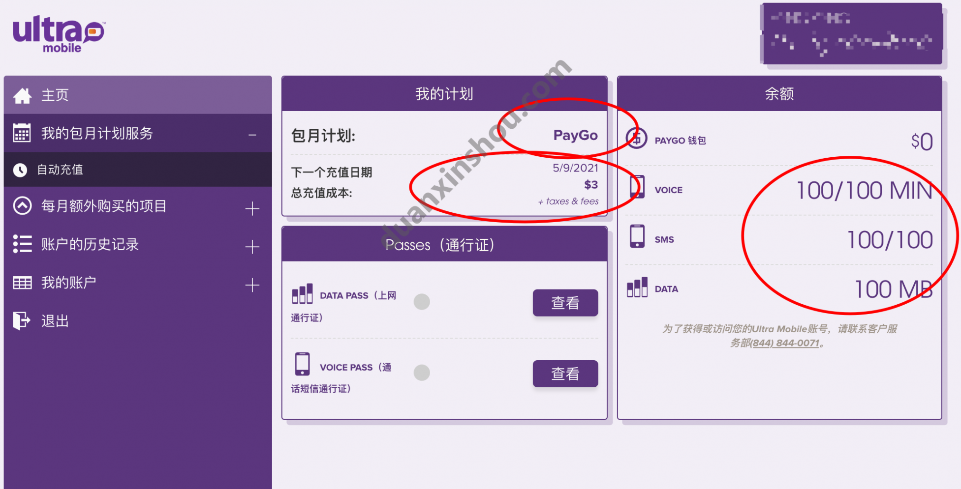Image resolution: width=961 pixels, height=489 pixels.
Task: Click the PAYGO 钱包 wallet icon
Action: [x=636, y=139]
